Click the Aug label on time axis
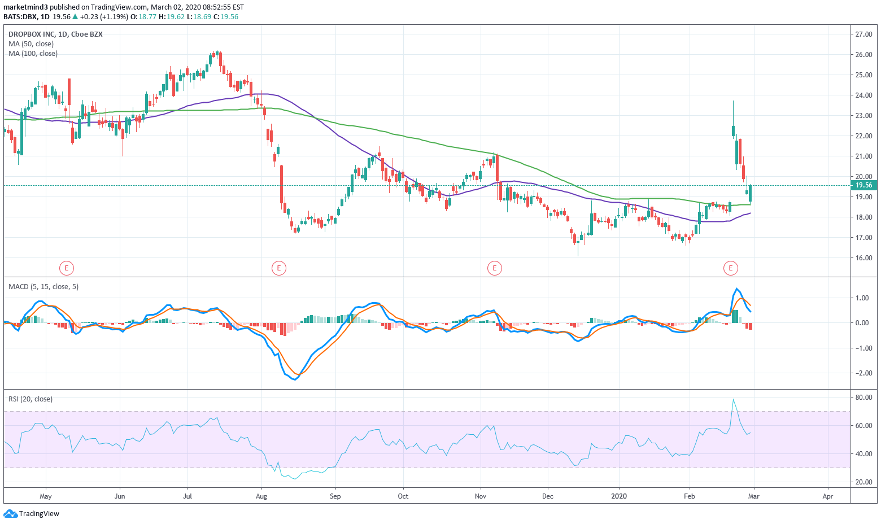 261,496
